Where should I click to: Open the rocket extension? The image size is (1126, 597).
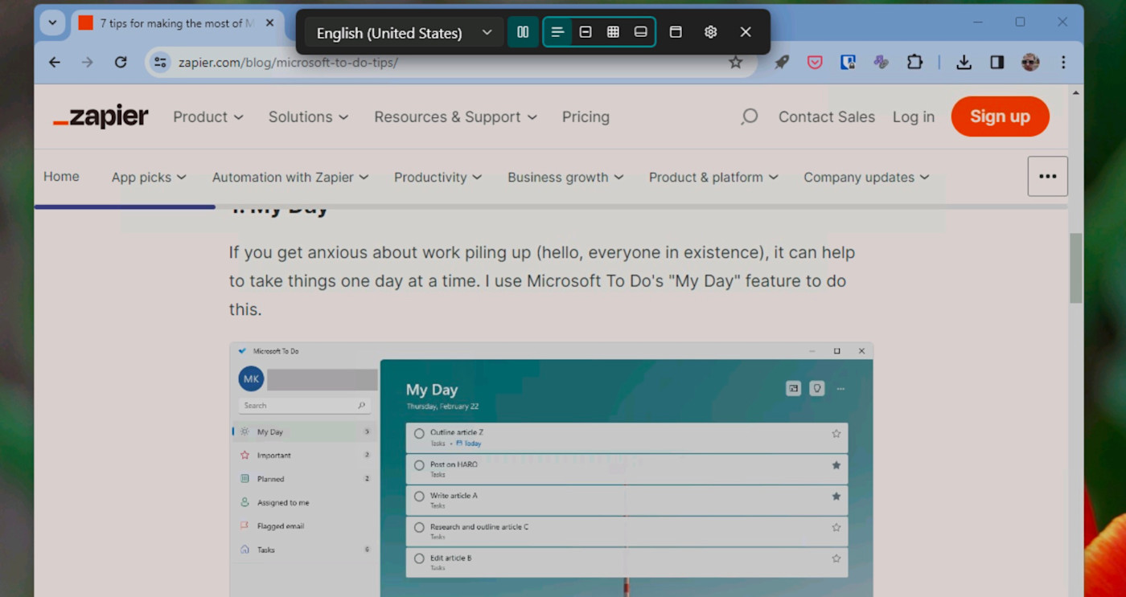click(x=782, y=62)
